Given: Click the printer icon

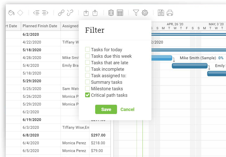Looking at the screenshot, I should pyautogui.click(x=170, y=13).
